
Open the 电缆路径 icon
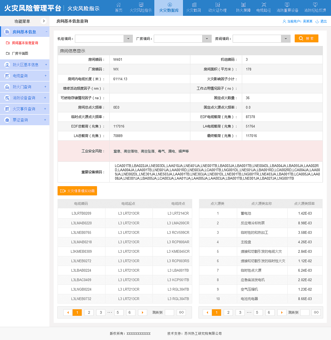[x=263, y=7]
